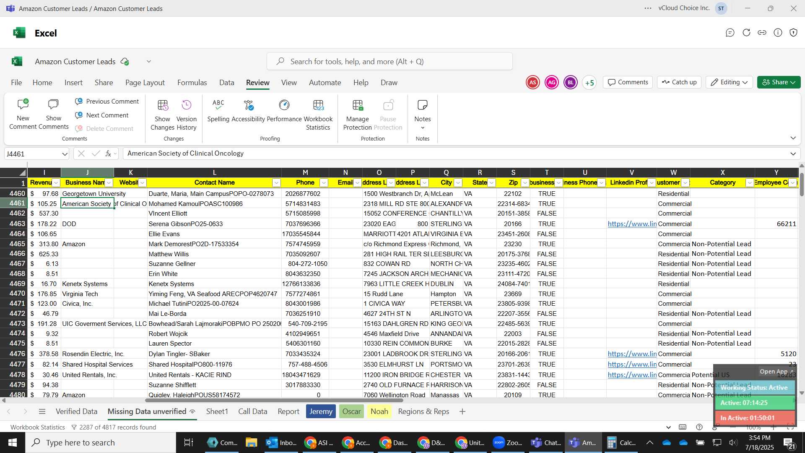Launch Accessibility checker
Image resolution: width=805 pixels, height=453 pixels.
click(248, 111)
